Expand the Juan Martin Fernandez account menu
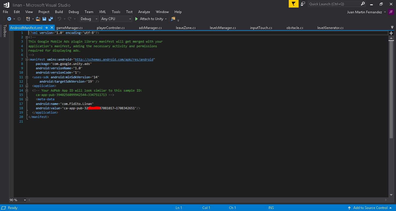The image size is (396, 211). coord(385,12)
